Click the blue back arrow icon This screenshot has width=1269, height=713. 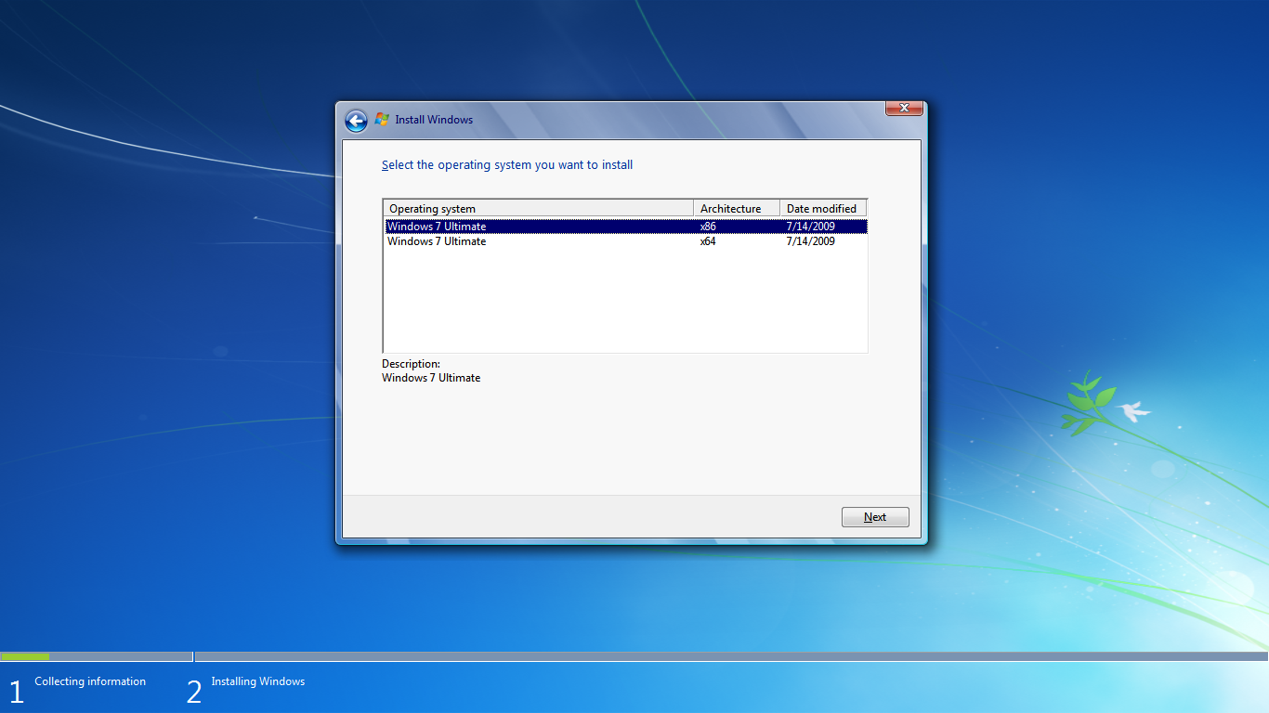[356, 120]
